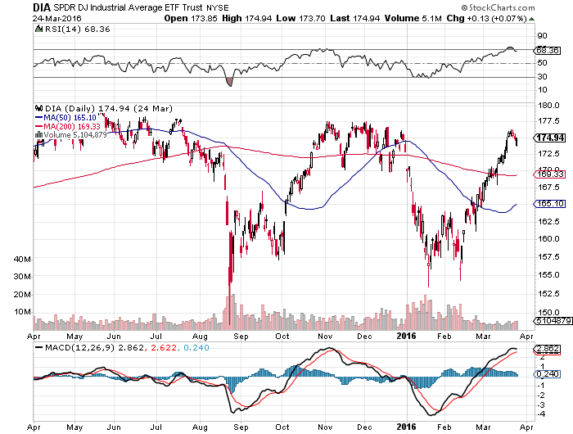Click the 'Chg +0.13 (+0.07%)' value

(487, 18)
